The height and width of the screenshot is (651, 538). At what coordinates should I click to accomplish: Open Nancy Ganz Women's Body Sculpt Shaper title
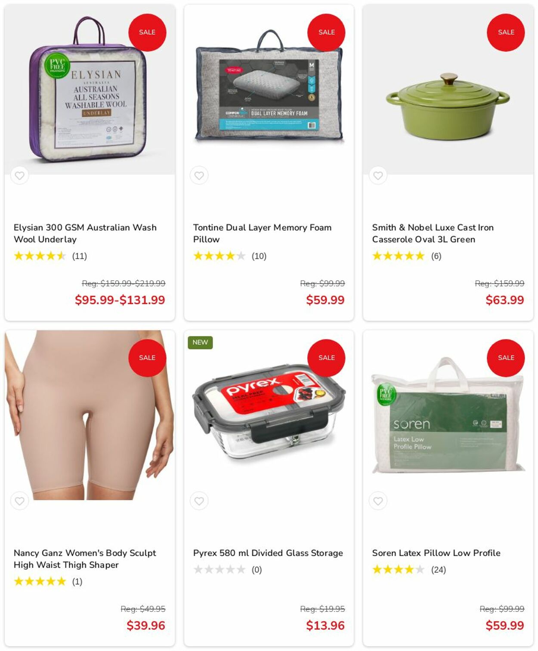click(x=85, y=559)
